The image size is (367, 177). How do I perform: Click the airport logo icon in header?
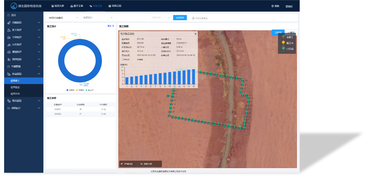pyautogui.click(x=14, y=6)
